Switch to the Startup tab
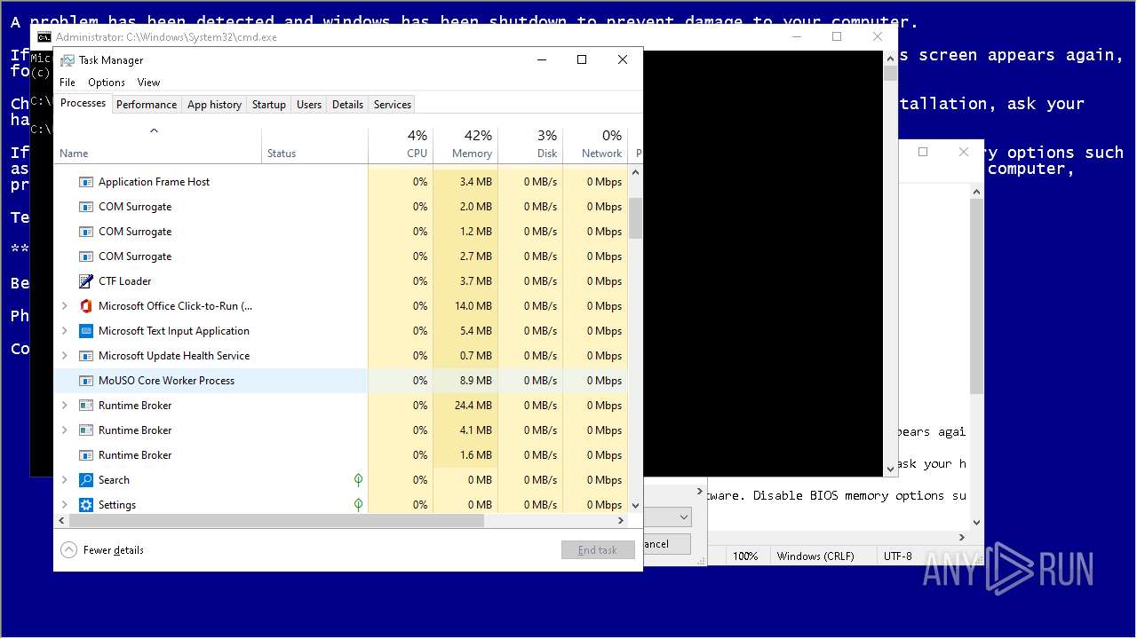Viewport: 1137px width, 639px height. pyautogui.click(x=269, y=105)
